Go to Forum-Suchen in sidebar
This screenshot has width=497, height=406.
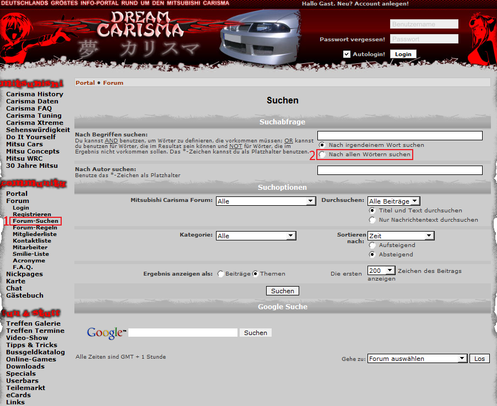click(x=35, y=221)
